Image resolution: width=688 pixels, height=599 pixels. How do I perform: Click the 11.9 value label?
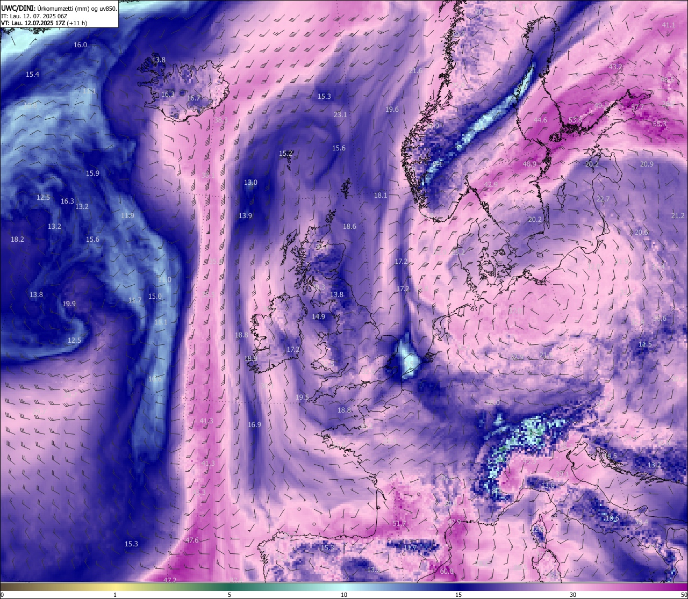click(x=127, y=216)
